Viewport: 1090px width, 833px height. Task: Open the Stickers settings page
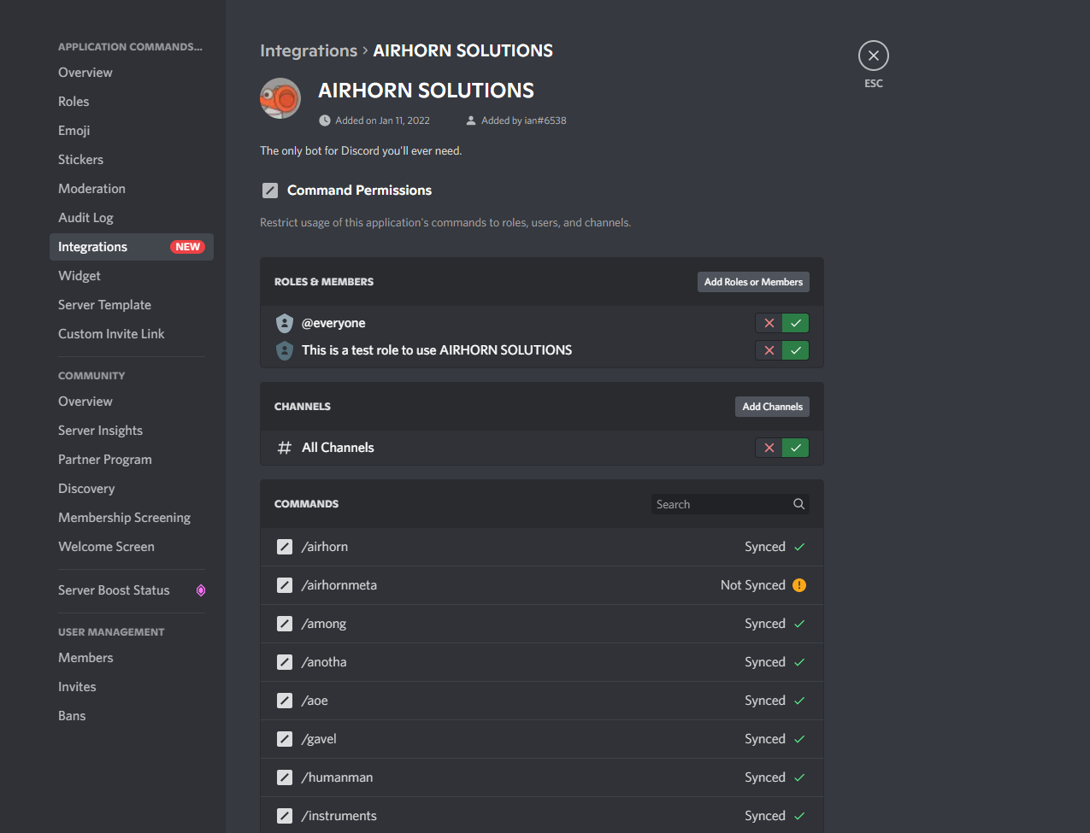pyautogui.click(x=132, y=160)
